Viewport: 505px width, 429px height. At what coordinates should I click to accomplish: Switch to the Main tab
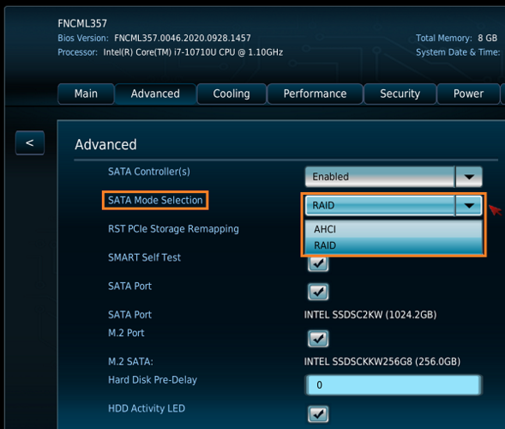point(86,94)
